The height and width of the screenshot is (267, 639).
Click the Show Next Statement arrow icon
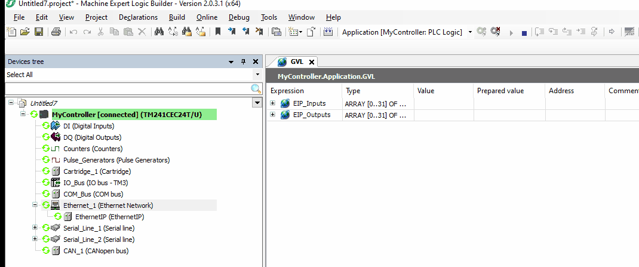[x=612, y=32]
